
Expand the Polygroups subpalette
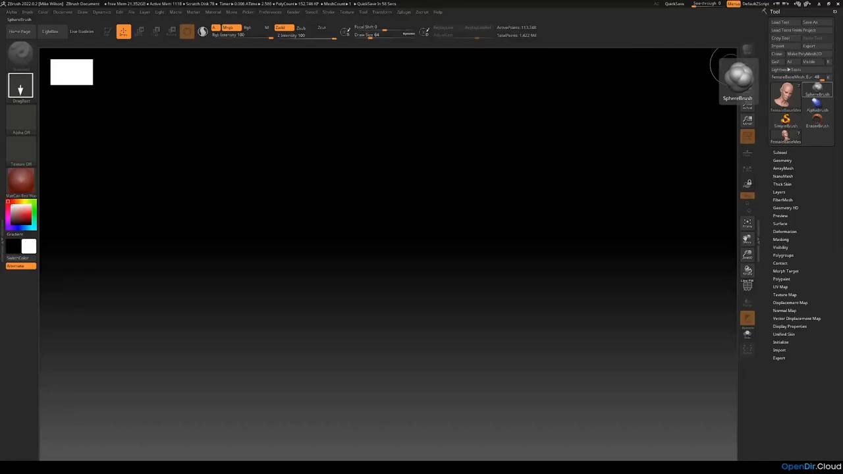point(783,255)
